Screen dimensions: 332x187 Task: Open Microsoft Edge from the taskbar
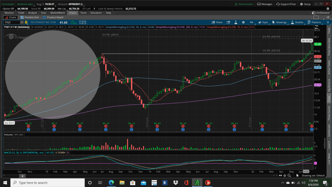pyautogui.click(x=111, y=182)
